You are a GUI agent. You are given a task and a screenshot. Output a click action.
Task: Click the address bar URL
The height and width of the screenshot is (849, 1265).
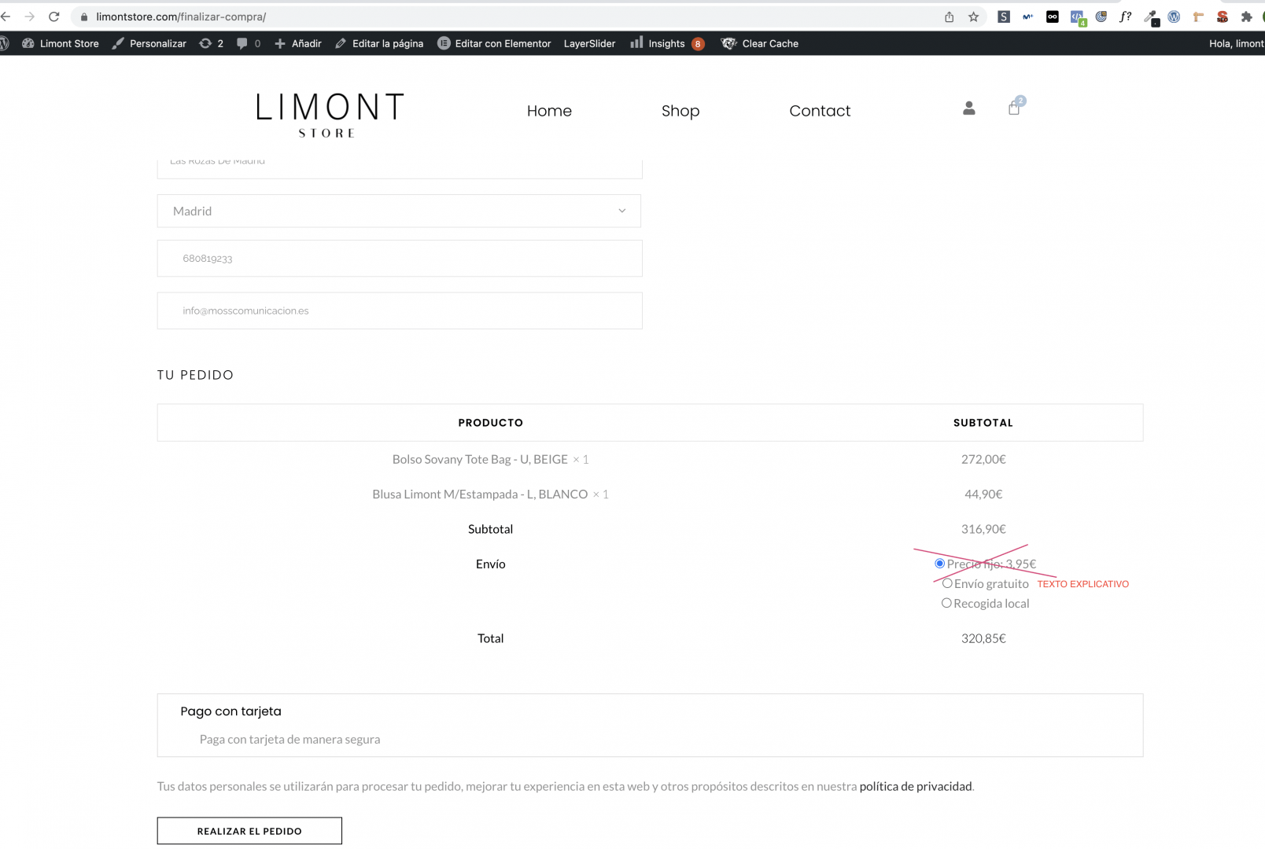click(181, 17)
